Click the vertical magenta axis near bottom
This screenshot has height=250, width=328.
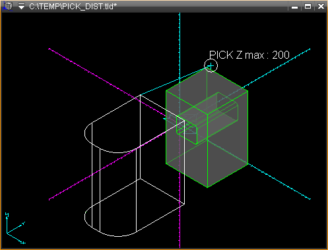[180, 226]
